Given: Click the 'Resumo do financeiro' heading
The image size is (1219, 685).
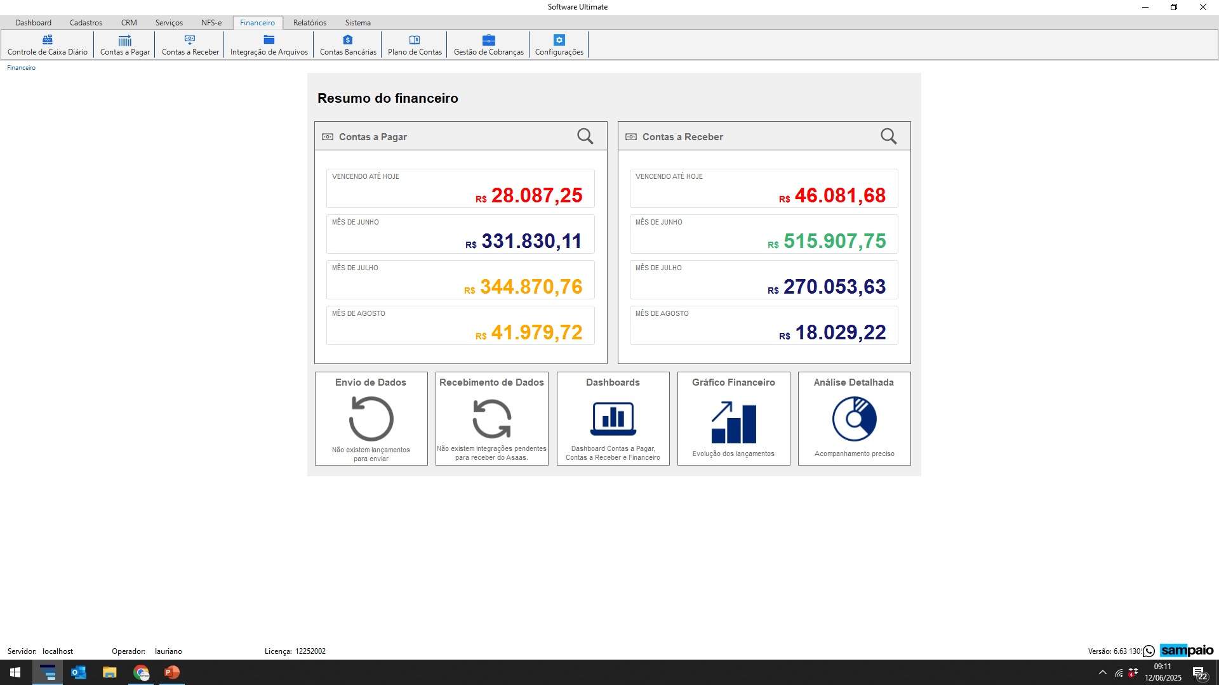Looking at the screenshot, I should (388, 98).
